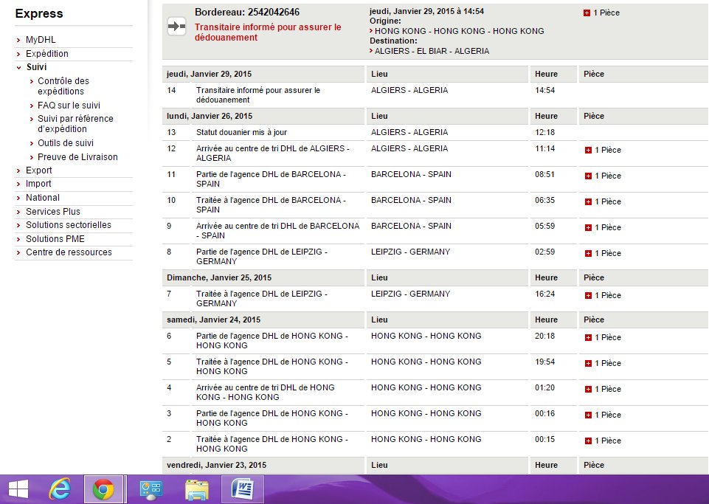Click the 'Arrivée au centre de tri DHL de ALGIERS' event
Viewport: 709px width, 504px height.
pos(273,153)
